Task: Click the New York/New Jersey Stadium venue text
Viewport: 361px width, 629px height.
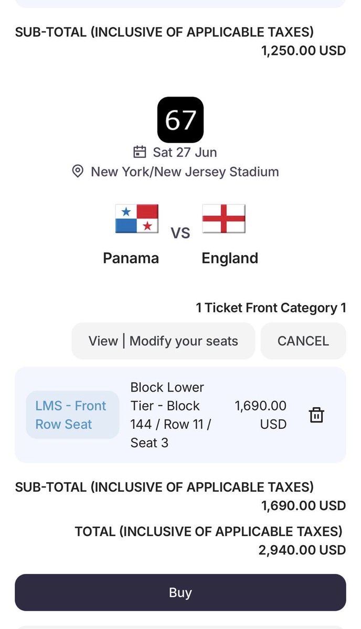Action: point(185,171)
